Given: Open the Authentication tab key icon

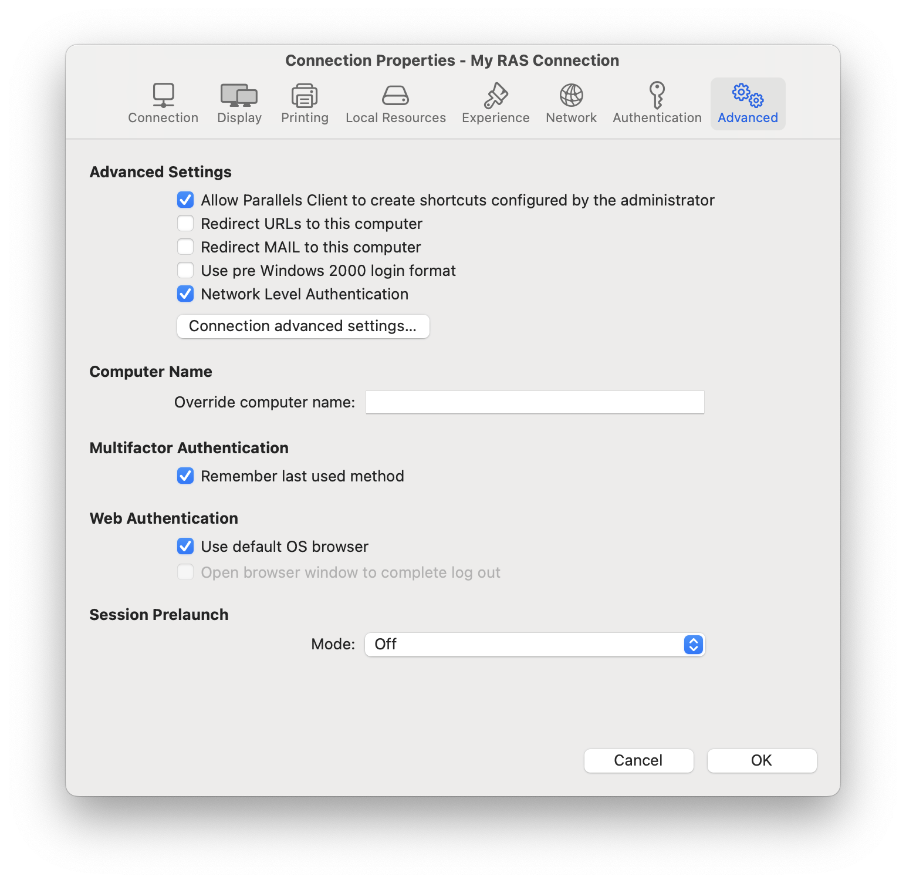Looking at the screenshot, I should click(657, 95).
